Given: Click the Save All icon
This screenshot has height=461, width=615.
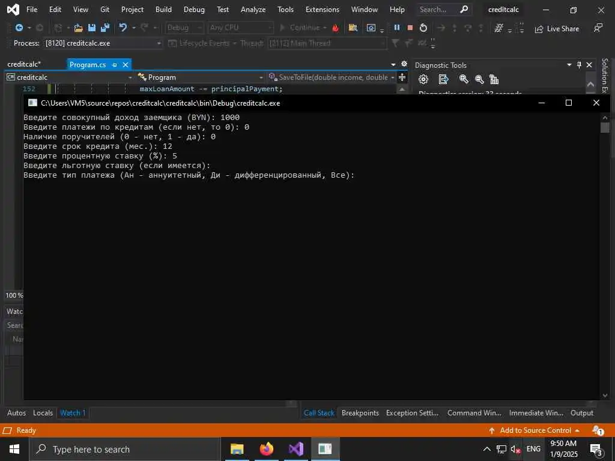Looking at the screenshot, I should (105, 28).
